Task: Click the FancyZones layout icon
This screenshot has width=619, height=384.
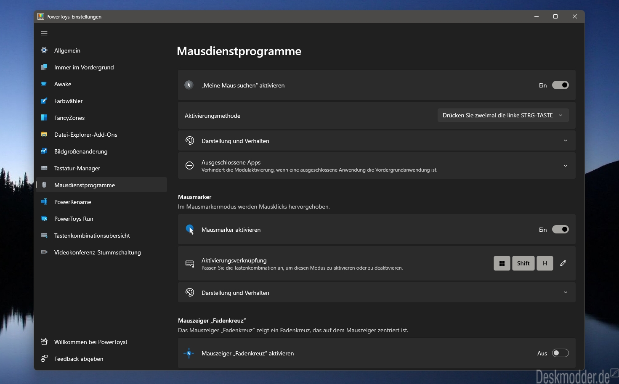Action: (x=44, y=118)
